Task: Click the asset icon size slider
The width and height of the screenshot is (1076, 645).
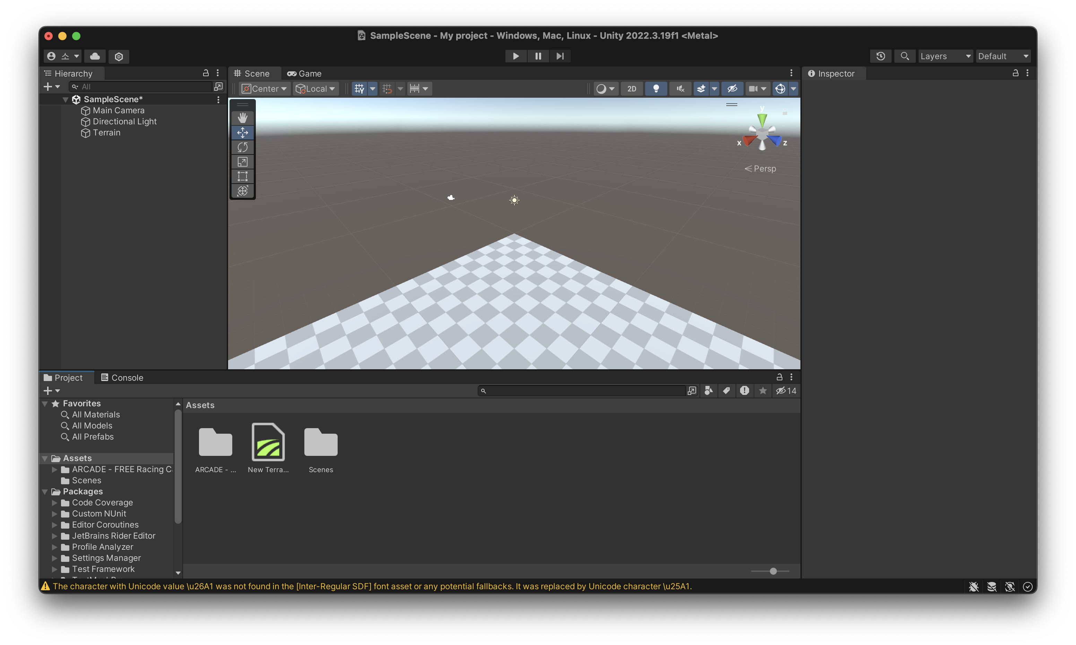Action: click(773, 571)
